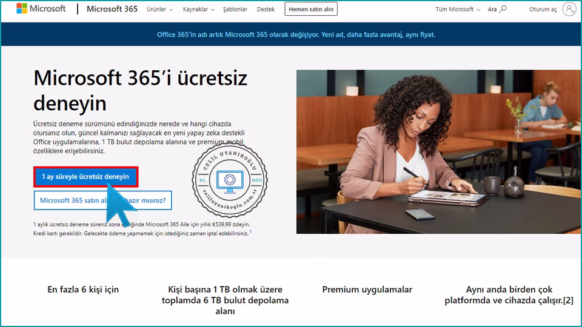Open footnote 1 superscript link
The image size is (582, 327).
point(250,231)
